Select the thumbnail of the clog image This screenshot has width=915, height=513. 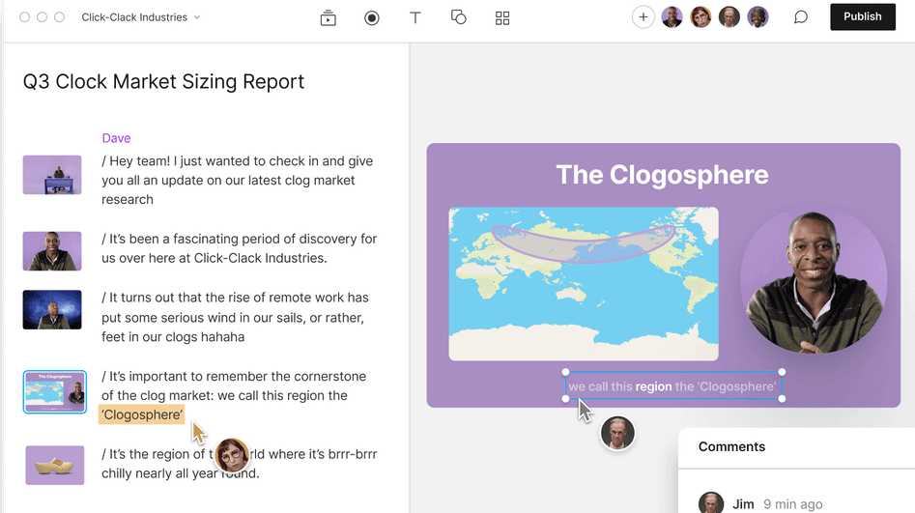coord(54,465)
